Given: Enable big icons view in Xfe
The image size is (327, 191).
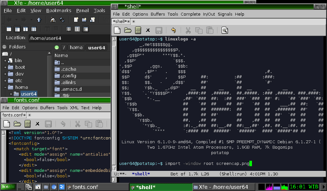Looking at the screenshot, I should (x=69, y=29).
